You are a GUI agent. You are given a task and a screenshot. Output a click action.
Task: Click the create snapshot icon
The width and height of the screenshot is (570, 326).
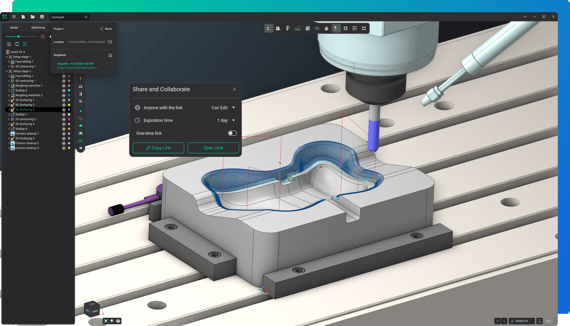pyautogui.click(x=110, y=55)
